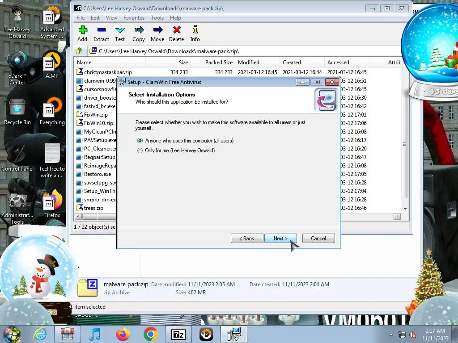Click the Move arrow icon
The width and height of the screenshot is (458, 343).
[x=157, y=33]
